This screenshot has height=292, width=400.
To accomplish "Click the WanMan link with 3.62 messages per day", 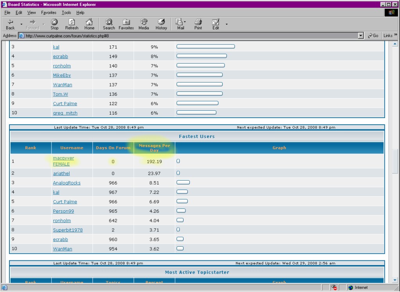I will 62,249.
